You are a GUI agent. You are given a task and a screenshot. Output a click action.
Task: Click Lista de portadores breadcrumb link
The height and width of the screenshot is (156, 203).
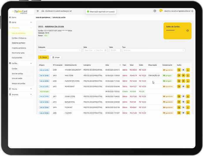point(43,18)
